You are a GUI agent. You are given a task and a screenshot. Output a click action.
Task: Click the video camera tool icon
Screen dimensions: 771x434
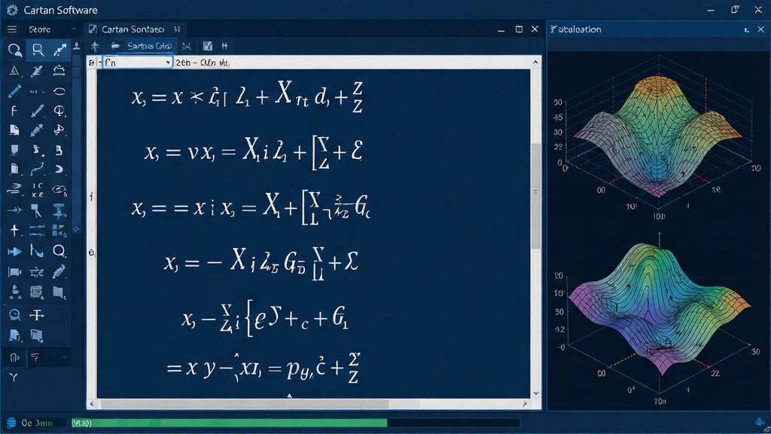14,271
